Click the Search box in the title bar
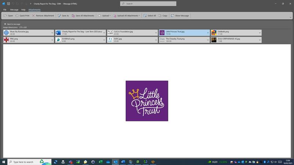 [x=148, y=4]
